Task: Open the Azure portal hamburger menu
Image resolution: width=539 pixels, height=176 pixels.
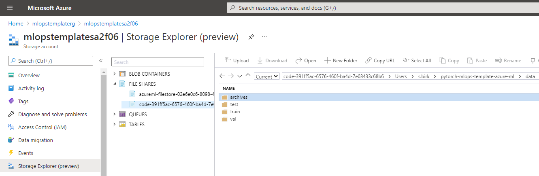Action: [x=10, y=8]
